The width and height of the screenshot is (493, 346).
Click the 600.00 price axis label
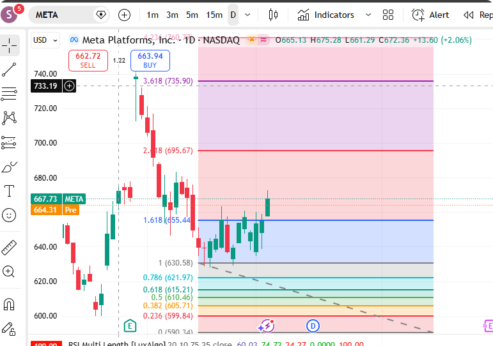pyautogui.click(x=45, y=316)
